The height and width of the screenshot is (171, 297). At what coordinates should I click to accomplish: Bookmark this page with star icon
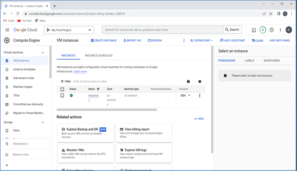click(270, 14)
